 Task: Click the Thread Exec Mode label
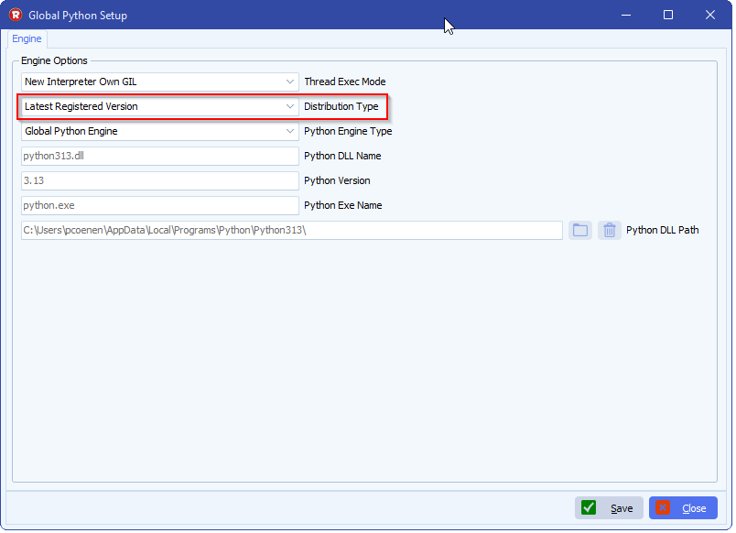pyautogui.click(x=345, y=82)
